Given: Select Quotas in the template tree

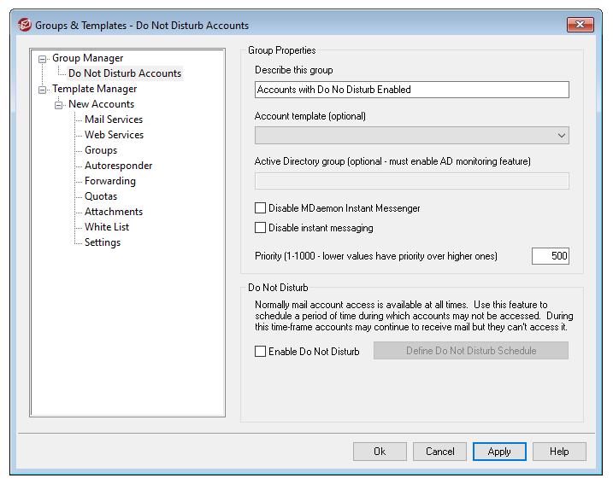Looking at the screenshot, I should [101, 196].
